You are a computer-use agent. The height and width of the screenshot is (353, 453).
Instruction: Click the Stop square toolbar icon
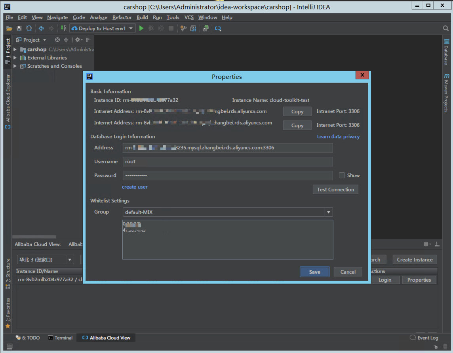click(x=171, y=29)
